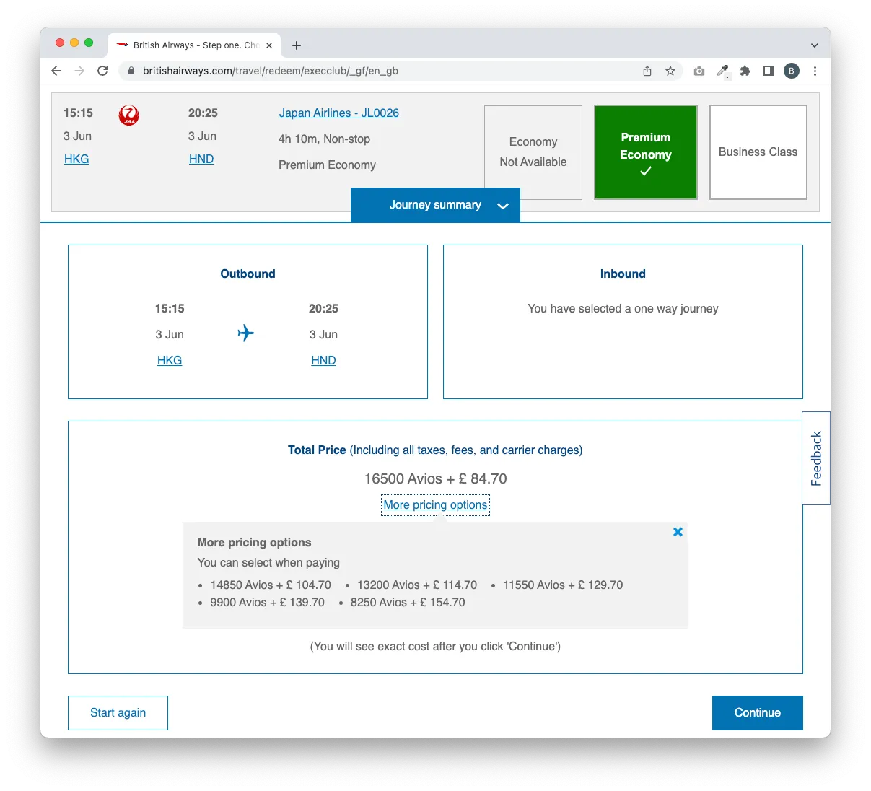Open HKG link in Outbound box

click(x=170, y=360)
